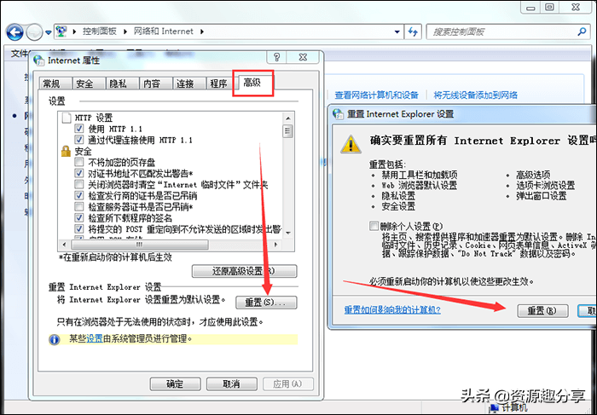
Task: Click the horizontal scroll left arrow in settings list
Action: tap(64, 245)
